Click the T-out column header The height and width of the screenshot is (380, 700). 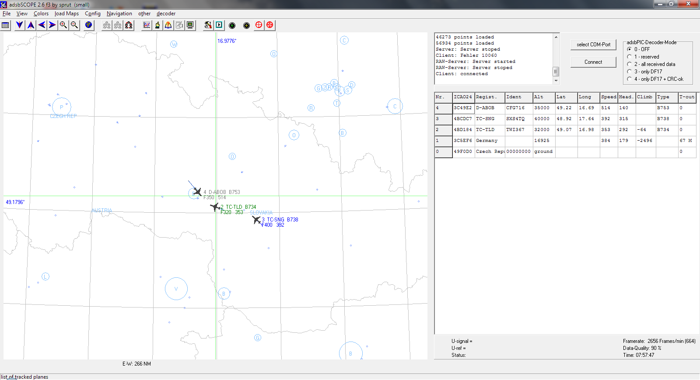(687, 97)
